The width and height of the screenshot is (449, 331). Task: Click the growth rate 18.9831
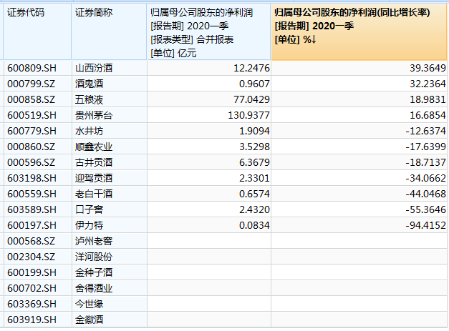coord(428,99)
